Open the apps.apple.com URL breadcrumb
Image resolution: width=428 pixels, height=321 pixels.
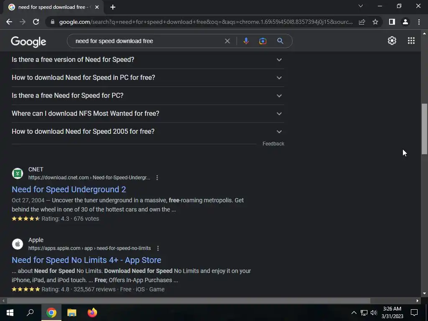coord(89,248)
